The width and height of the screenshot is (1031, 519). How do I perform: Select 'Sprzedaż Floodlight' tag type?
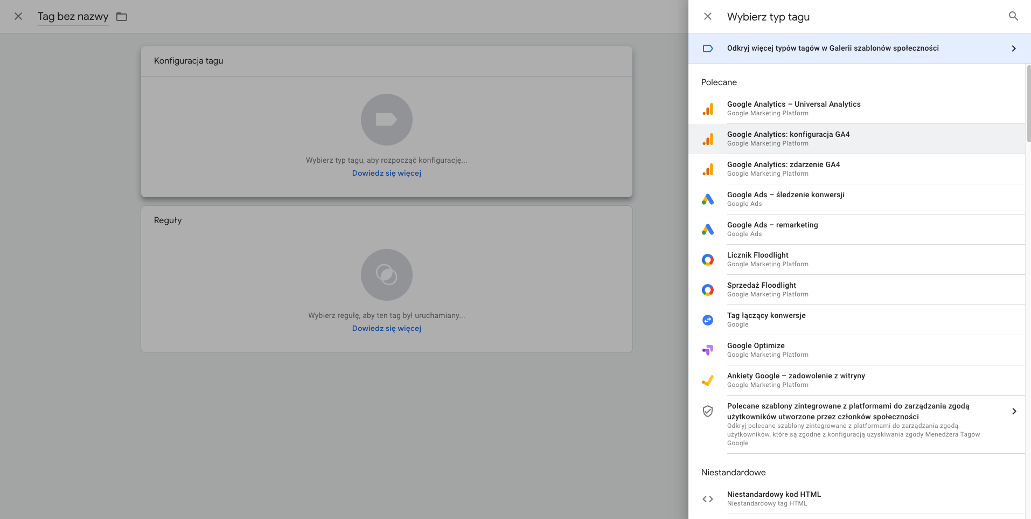[856, 290]
